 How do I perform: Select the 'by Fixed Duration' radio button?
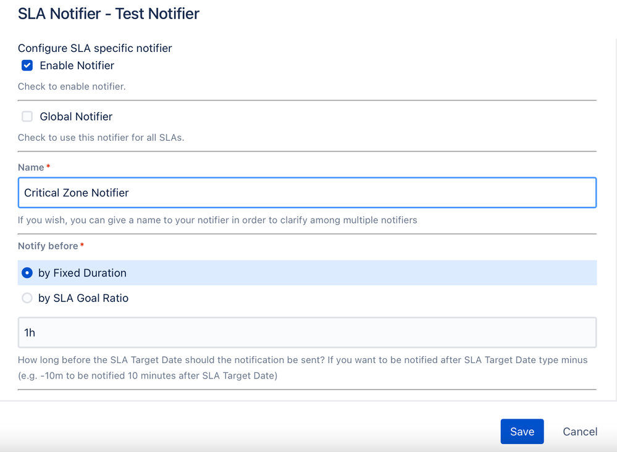pos(27,273)
